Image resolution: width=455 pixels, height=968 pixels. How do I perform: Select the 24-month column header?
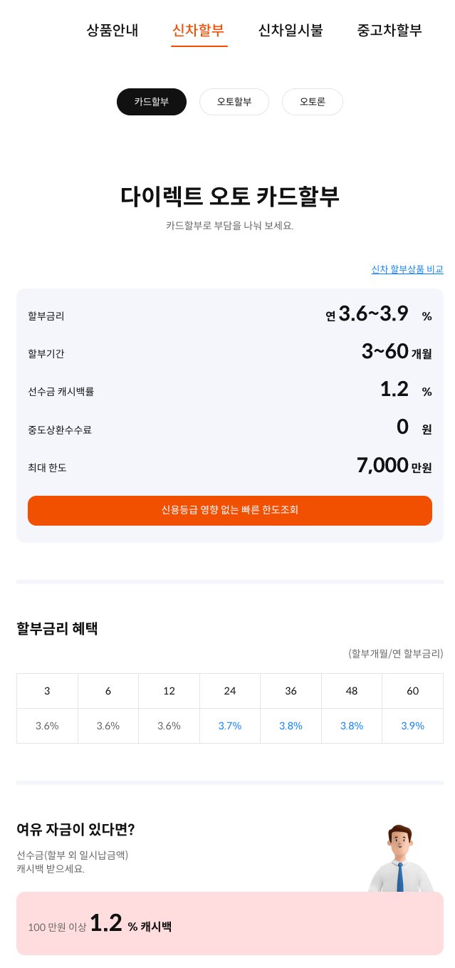pyautogui.click(x=230, y=691)
